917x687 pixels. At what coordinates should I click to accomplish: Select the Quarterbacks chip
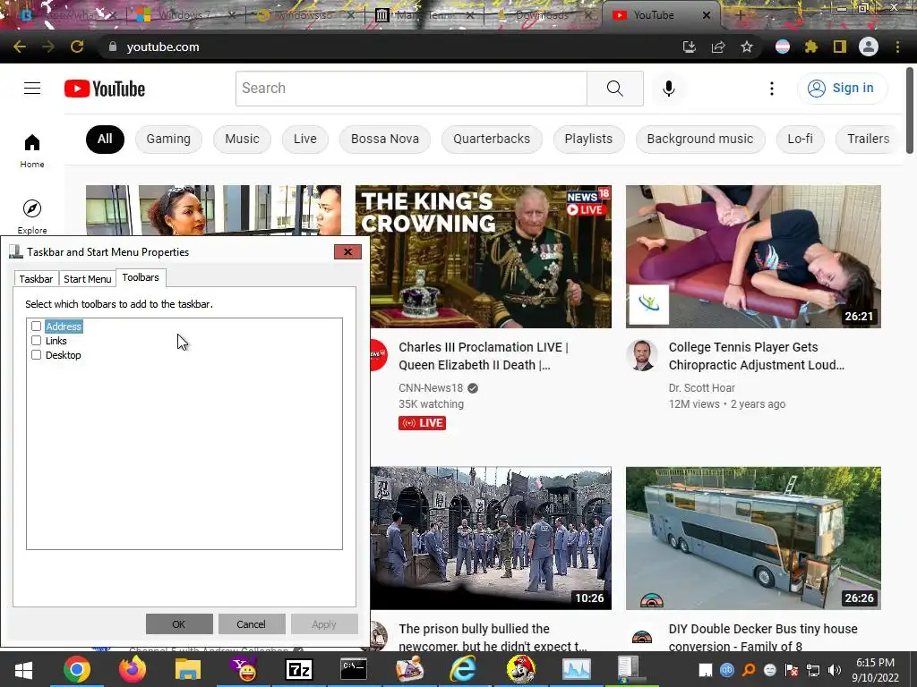(x=492, y=139)
